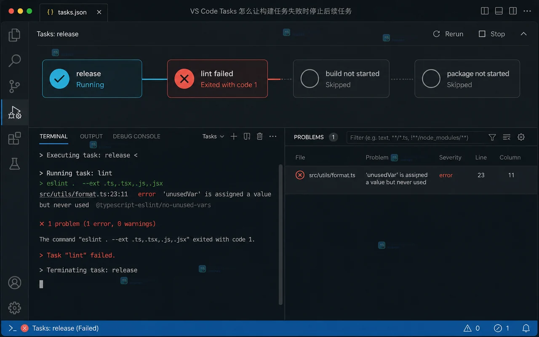
Task: Click the release checkmark status icon
Action: click(59, 79)
